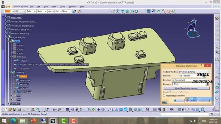
Task: Click the Swap visible space icon
Action: coord(140,110)
